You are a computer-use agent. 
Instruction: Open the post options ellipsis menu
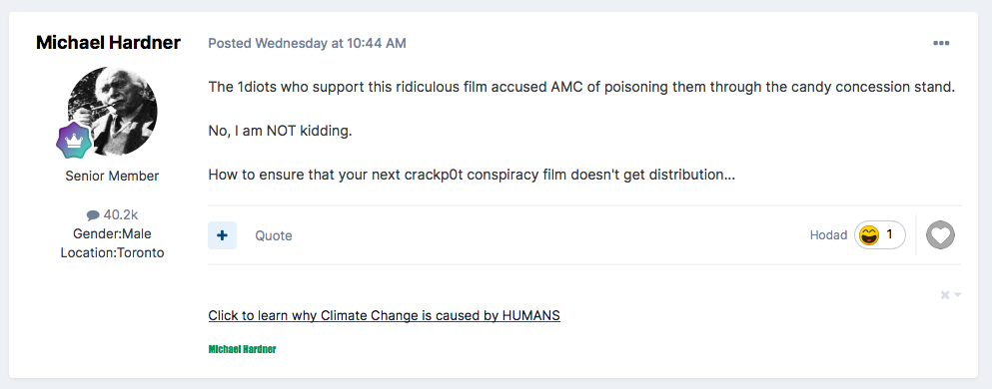[x=941, y=44]
